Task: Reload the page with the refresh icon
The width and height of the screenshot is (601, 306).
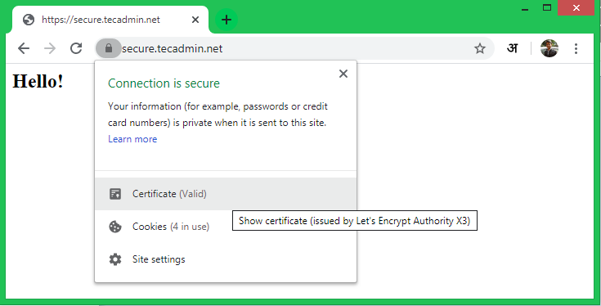Action: point(76,48)
